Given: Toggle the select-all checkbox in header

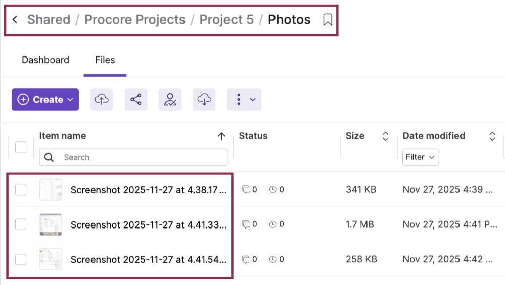Looking at the screenshot, I should coord(21,147).
